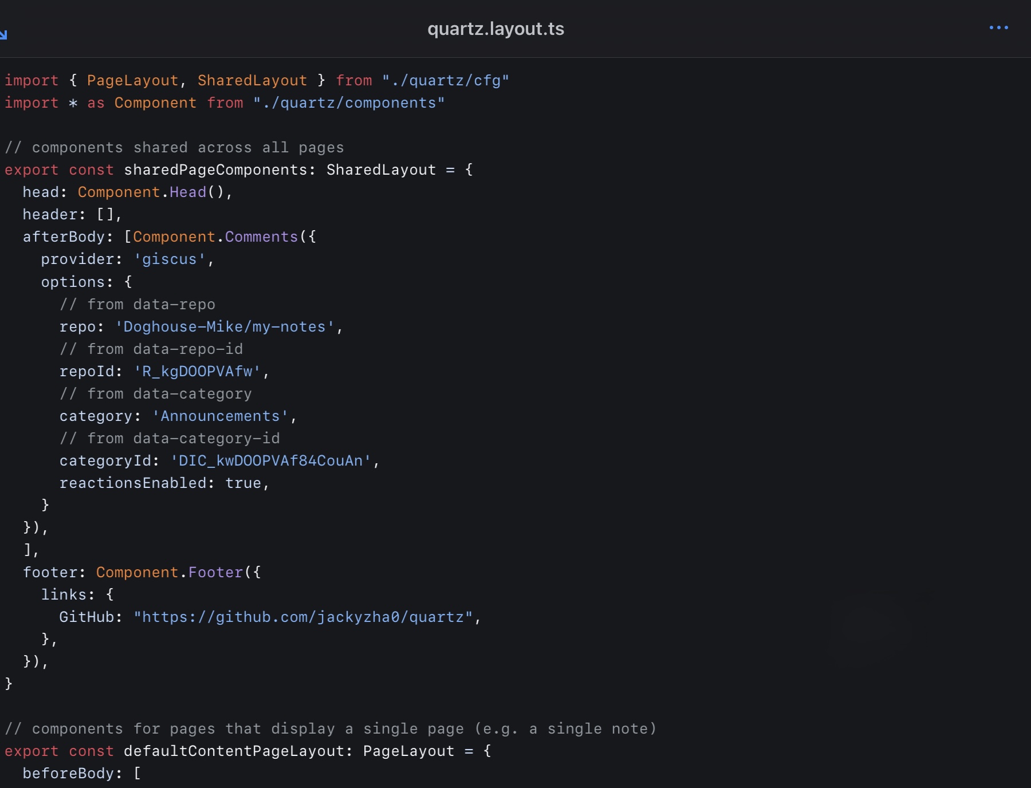Image resolution: width=1031 pixels, height=788 pixels.
Task: Place cursor on './quartz/cfg' import path
Action: 445,81
